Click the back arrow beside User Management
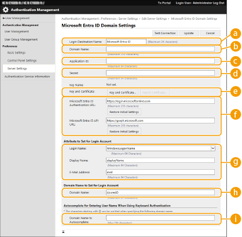242x237 pixels. pos(3,18)
